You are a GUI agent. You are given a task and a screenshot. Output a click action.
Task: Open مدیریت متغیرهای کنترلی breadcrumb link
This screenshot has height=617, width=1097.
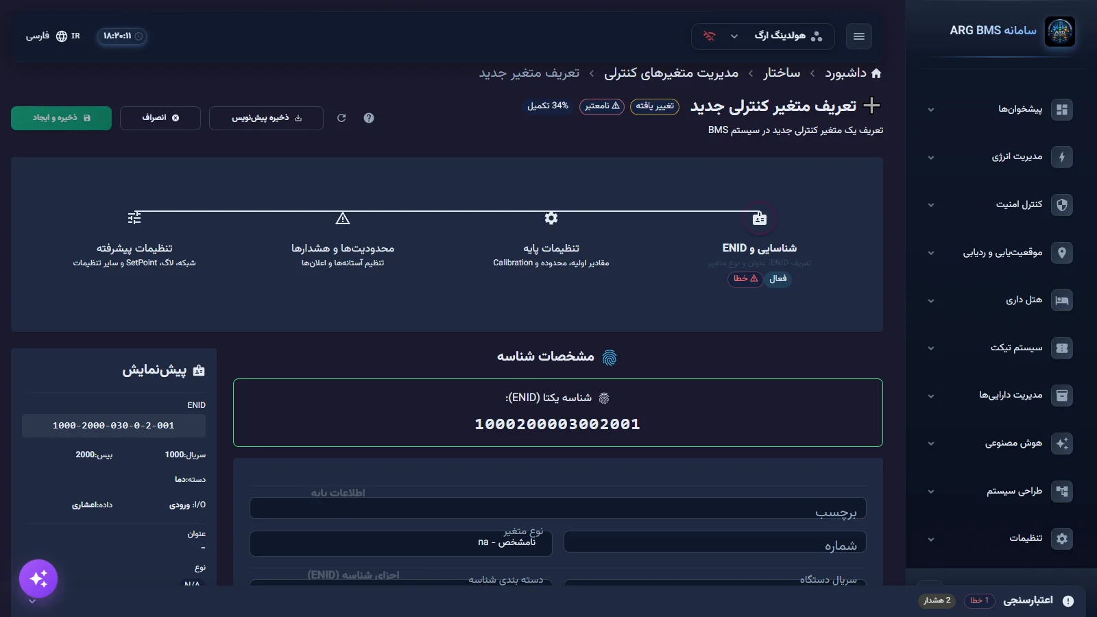tap(671, 73)
